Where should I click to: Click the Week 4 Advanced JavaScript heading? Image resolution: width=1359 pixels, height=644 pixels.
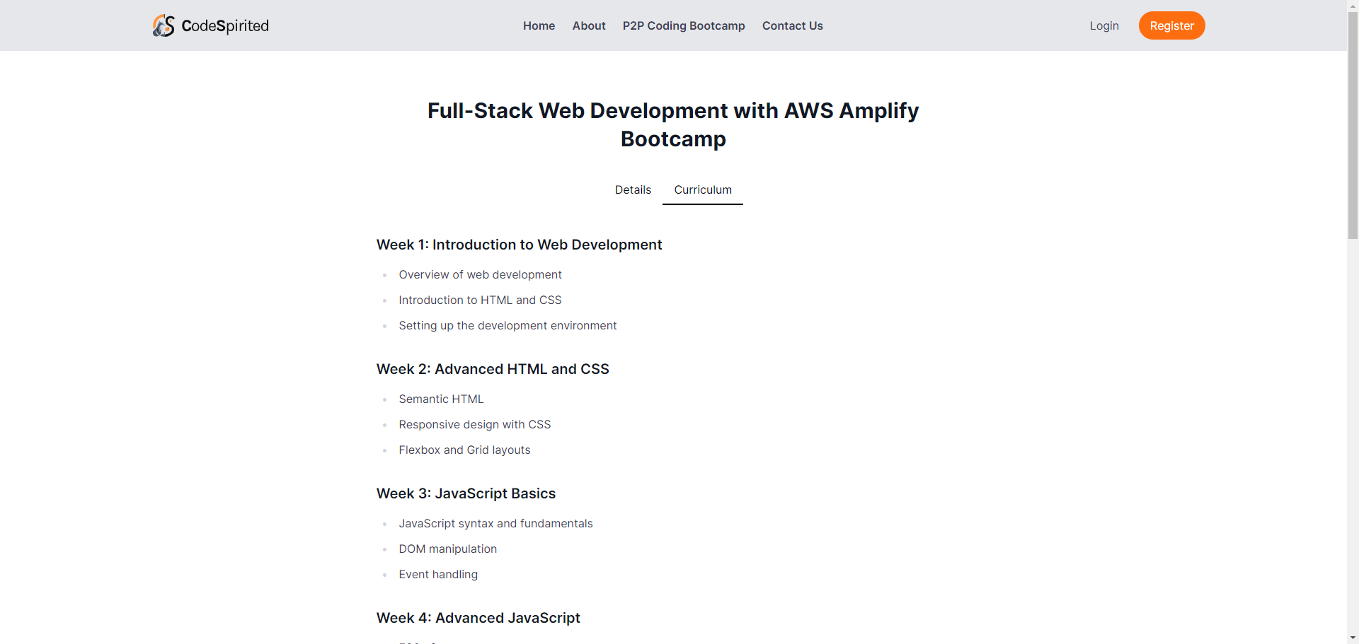pyautogui.click(x=478, y=618)
